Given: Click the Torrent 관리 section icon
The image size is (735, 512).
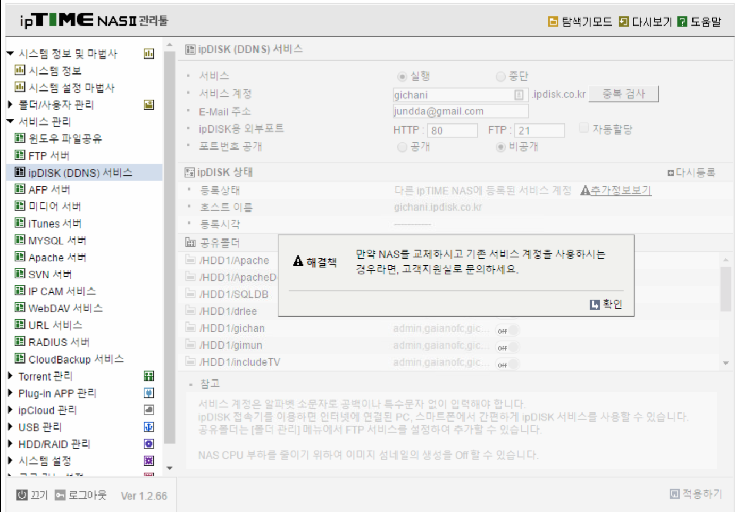Looking at the screenshot, I should 149,376.
